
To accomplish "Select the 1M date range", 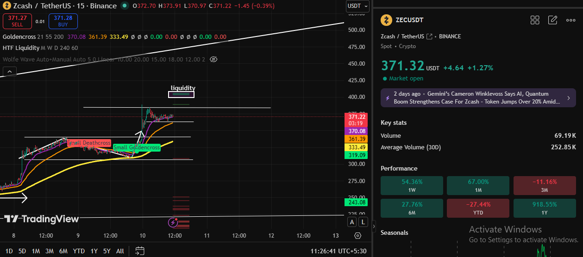I will 36,251.
